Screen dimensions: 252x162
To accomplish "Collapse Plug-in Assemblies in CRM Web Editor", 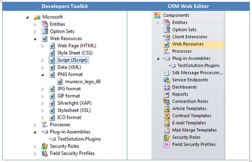I will tap(158, 59).
